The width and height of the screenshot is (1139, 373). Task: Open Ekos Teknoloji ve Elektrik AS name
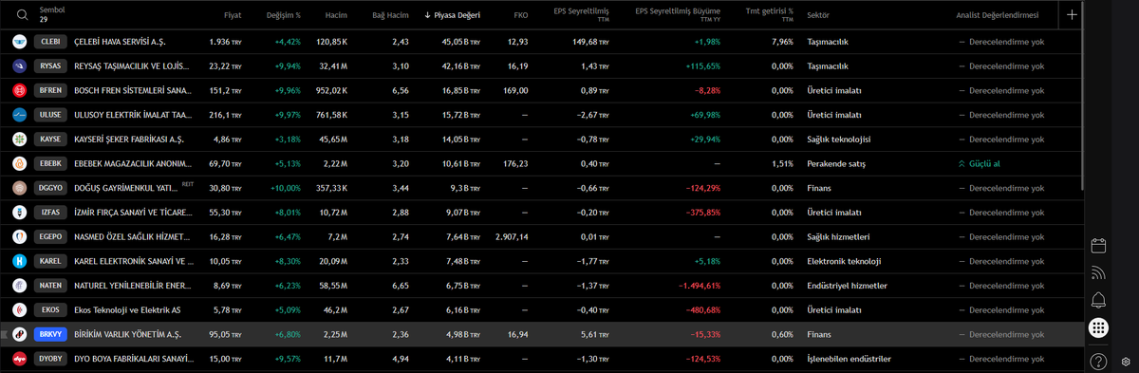(x=126, y=309)
